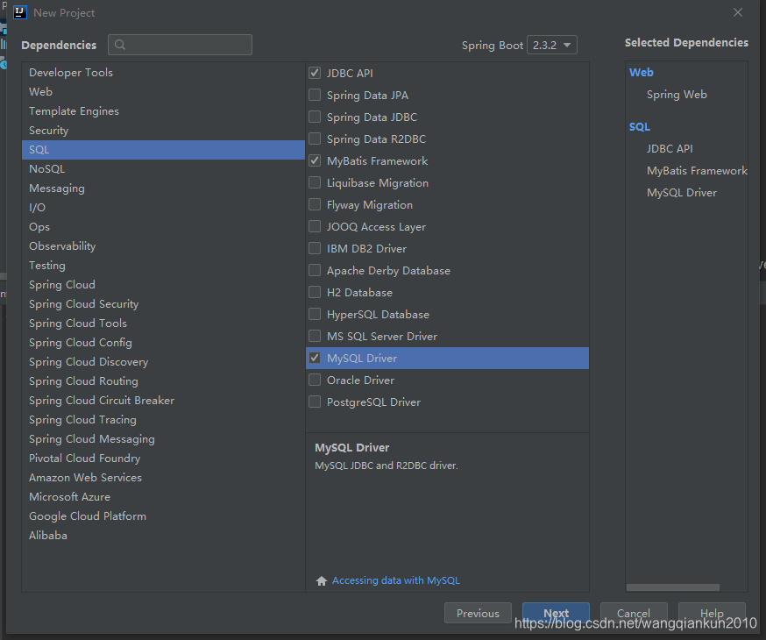Open the Accessing data with MySQL guide

click(x=396, y=580)
